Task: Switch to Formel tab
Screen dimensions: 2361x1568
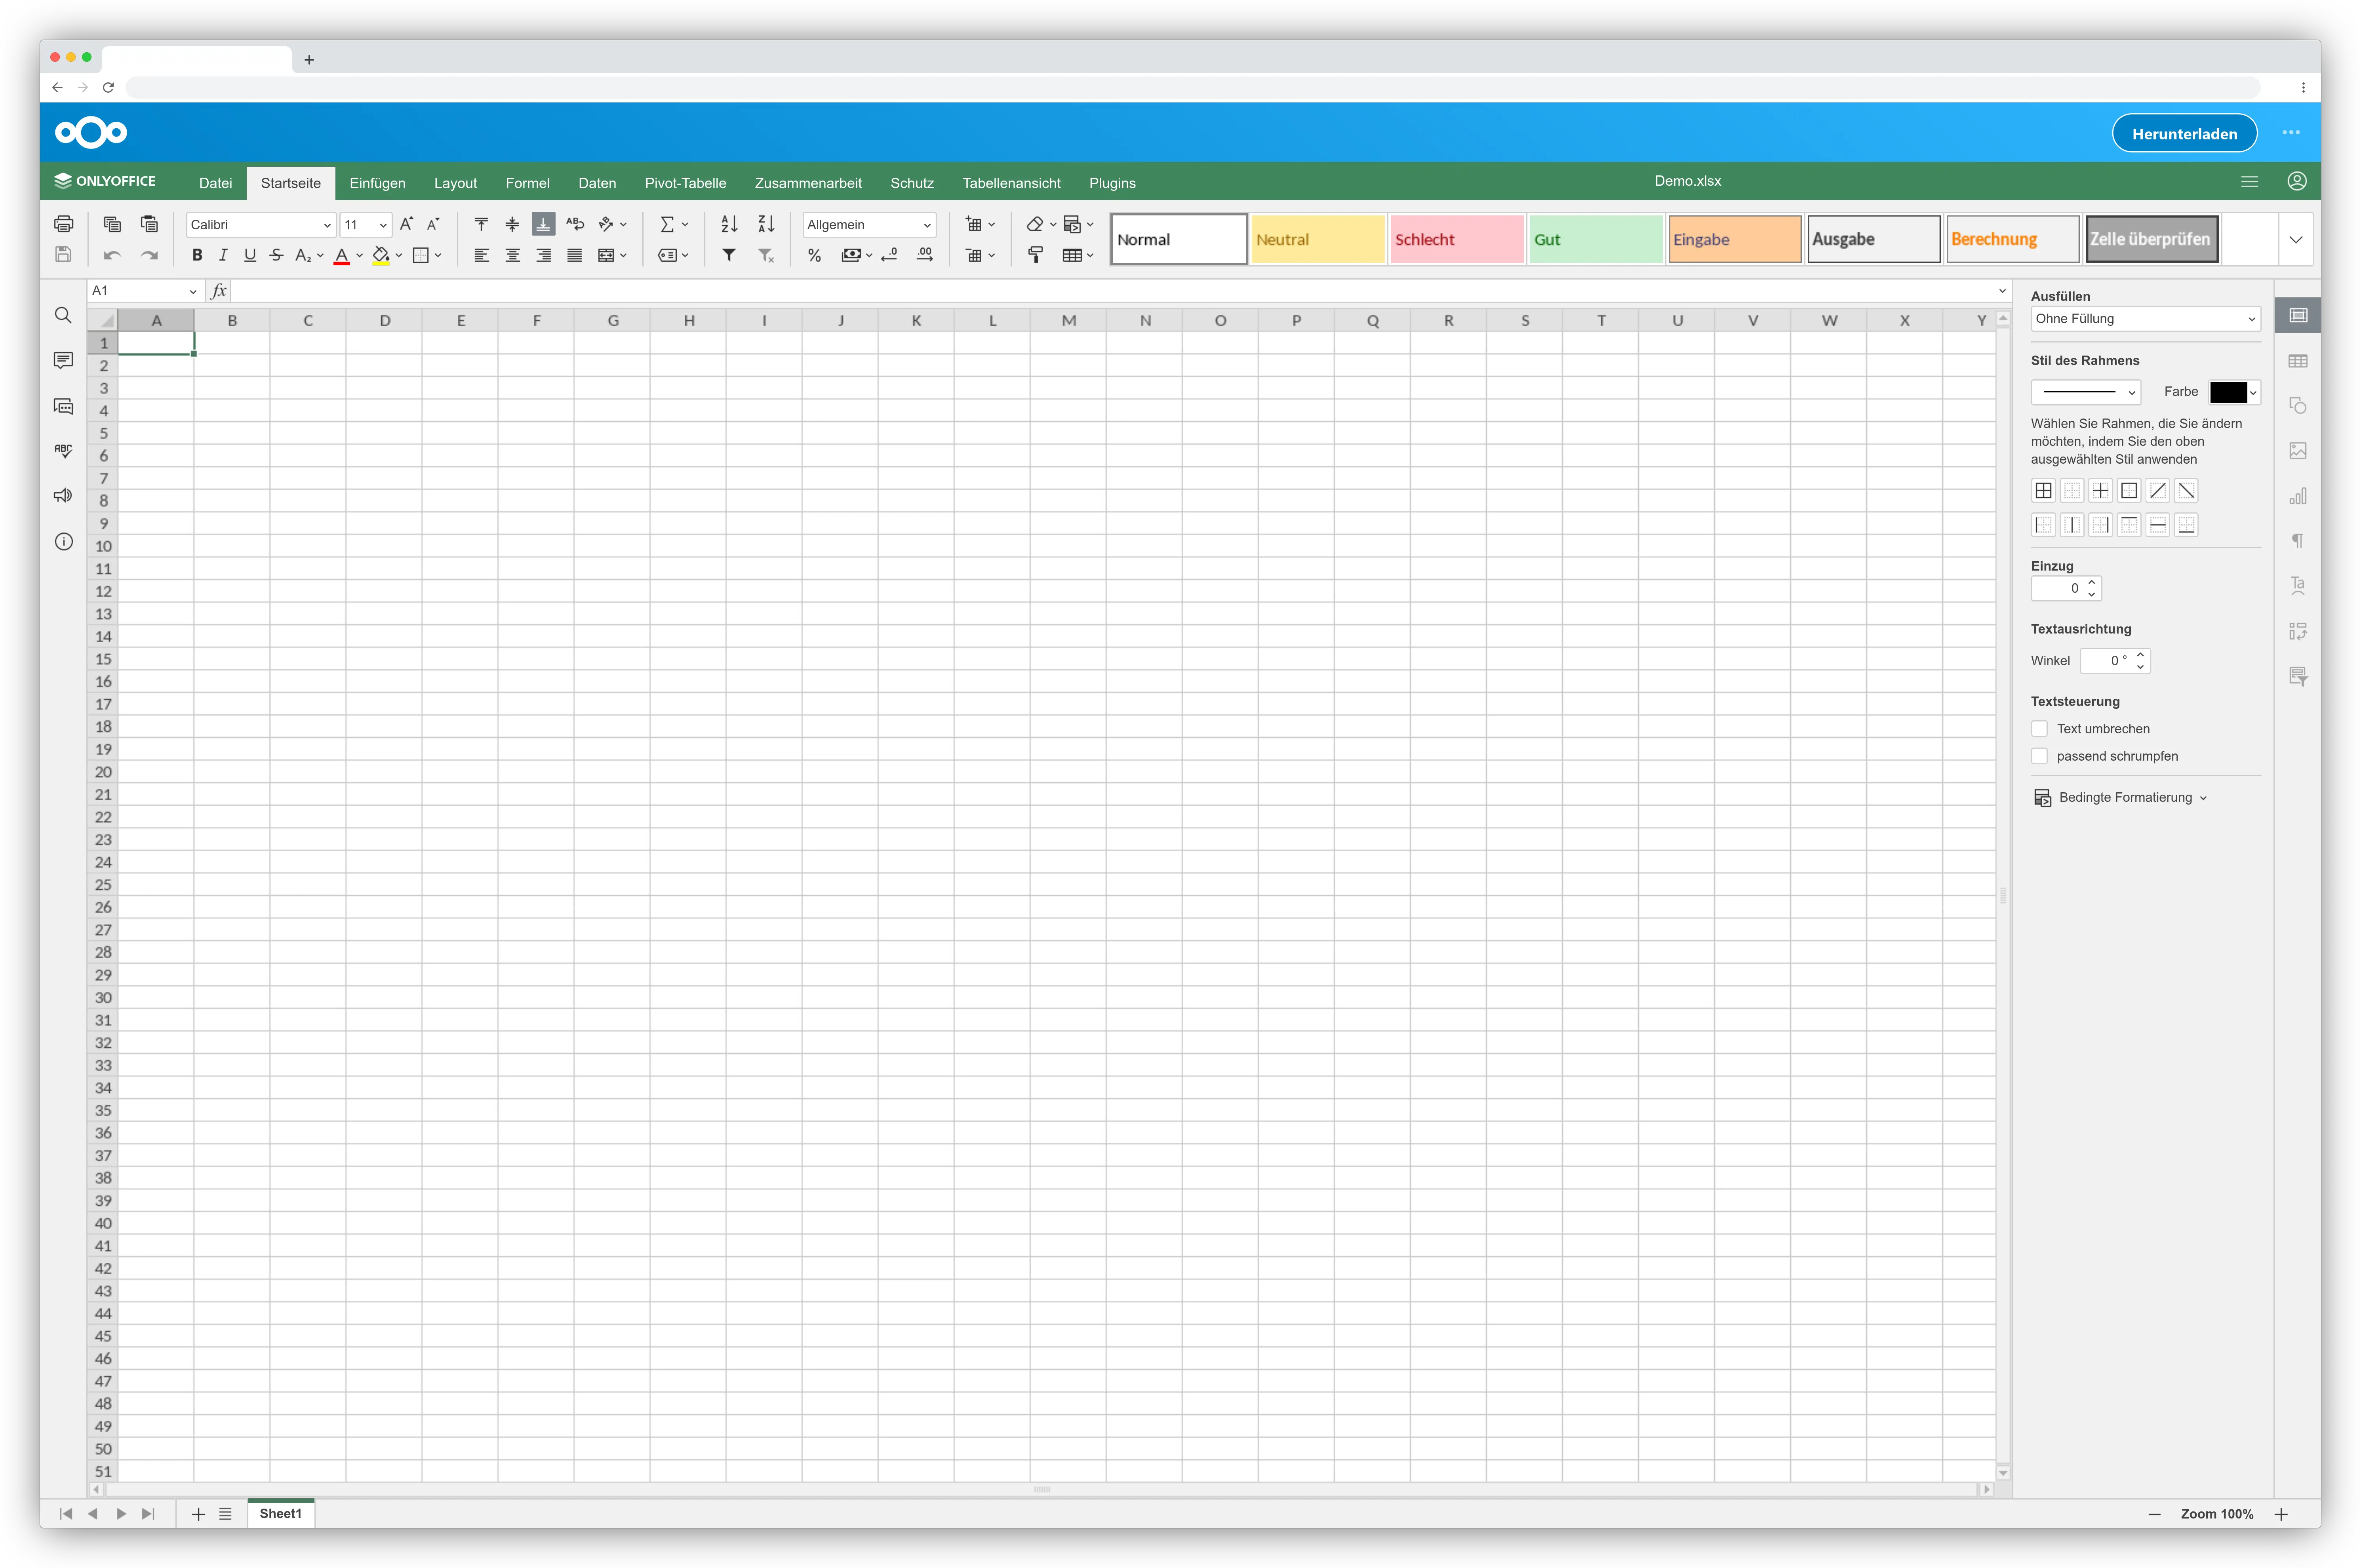Action: (x=527, y=183)
